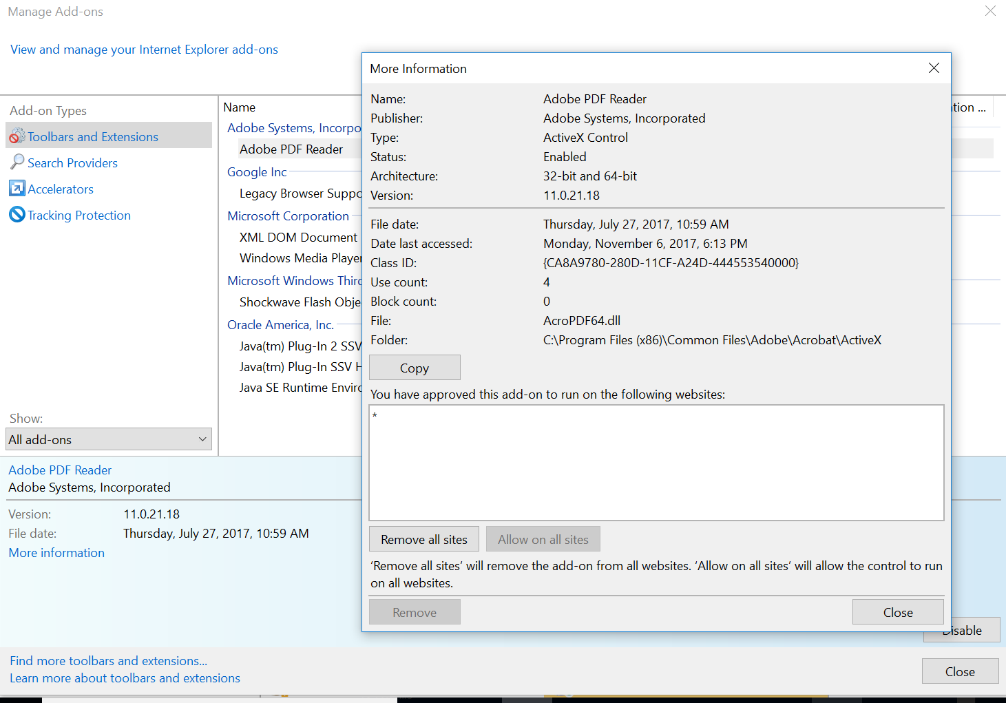Click the Architecture value 32-bit and 64-bit
Image resolution: width=1006 pixels, height=703 pixels.
pyautogui.click(x=590, y=176)
